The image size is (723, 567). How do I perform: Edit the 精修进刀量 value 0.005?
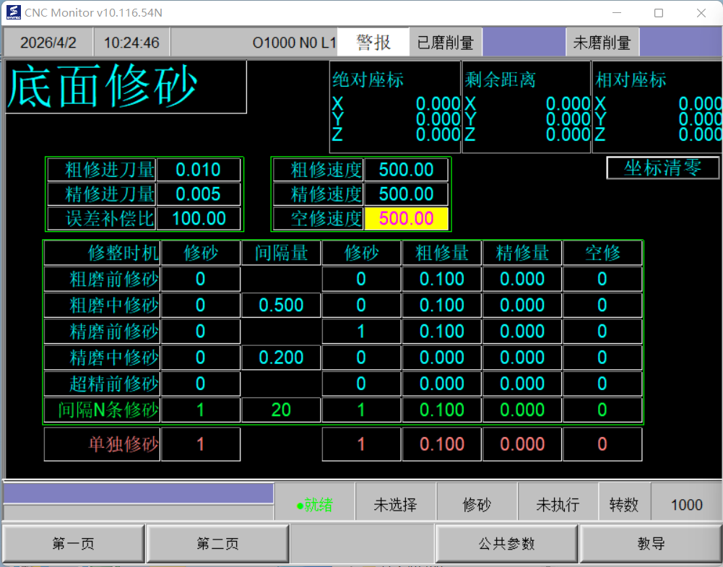pyautogui.click(x=199, y=194)
